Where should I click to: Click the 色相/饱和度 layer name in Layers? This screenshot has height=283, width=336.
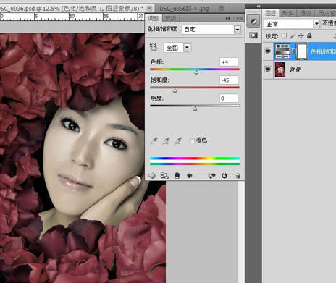(x=323, y=51)
